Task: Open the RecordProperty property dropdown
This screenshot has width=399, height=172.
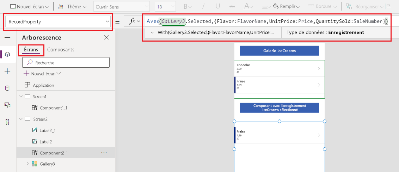Action: point(57,22)
